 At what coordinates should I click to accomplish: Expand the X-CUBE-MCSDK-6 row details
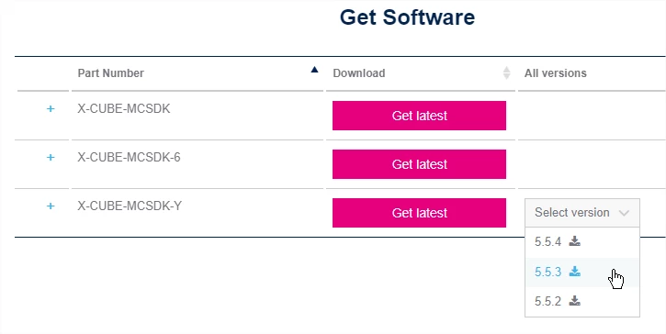point(51,158)
